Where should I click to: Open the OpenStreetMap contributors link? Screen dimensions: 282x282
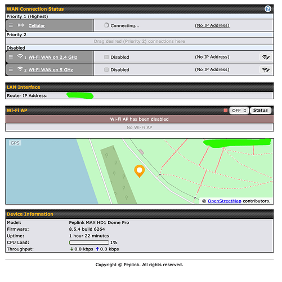pos(225,201)
